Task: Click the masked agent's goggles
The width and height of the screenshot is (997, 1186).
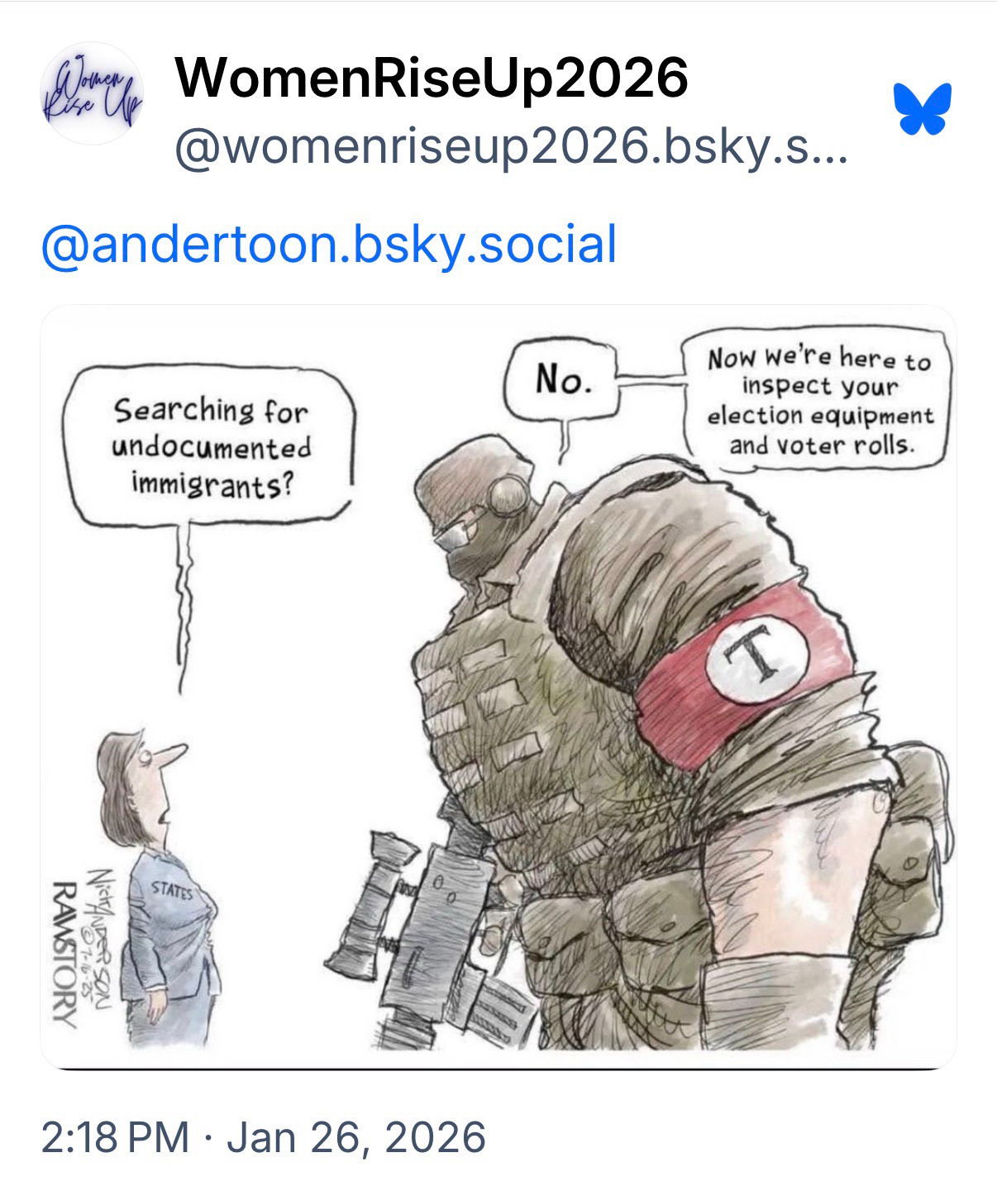Action: click(x=460, y=531)
